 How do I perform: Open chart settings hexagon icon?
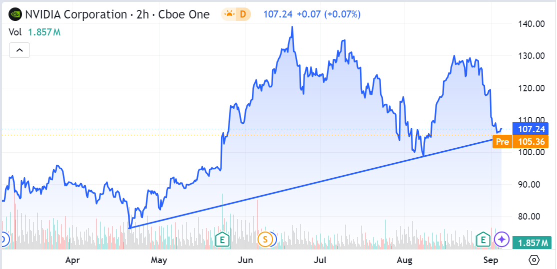534,260
